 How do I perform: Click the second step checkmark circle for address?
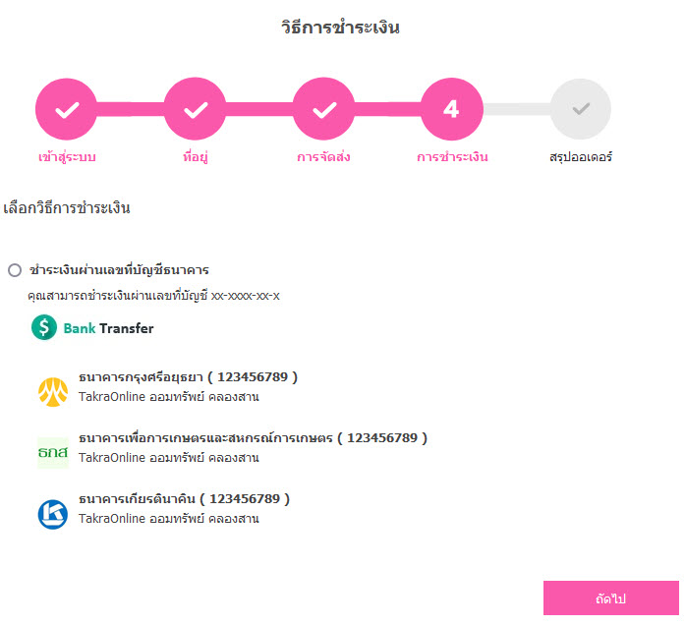pos(195,109)
